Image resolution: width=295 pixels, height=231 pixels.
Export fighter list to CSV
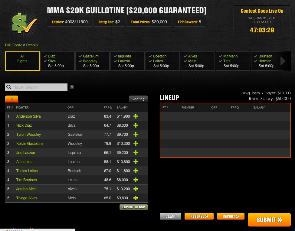[134, 207]
